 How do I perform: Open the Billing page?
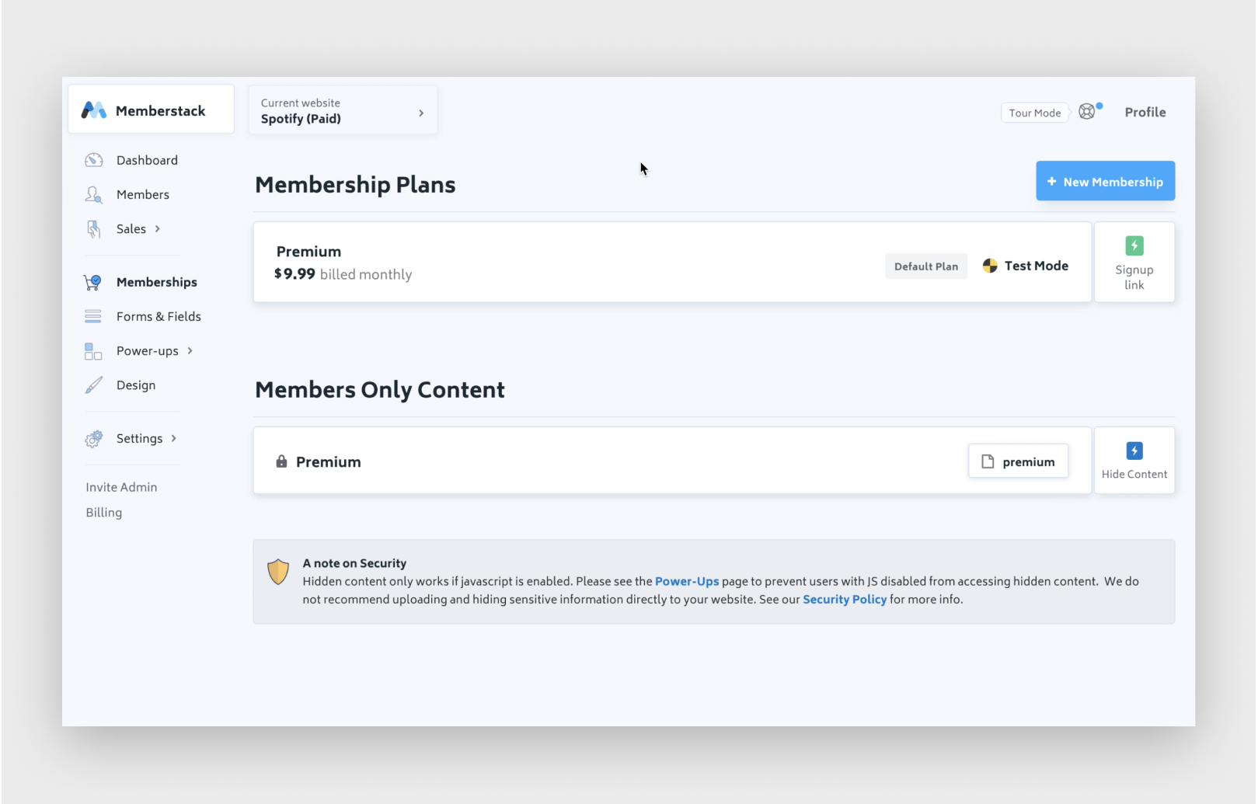(x=103, y=512)
